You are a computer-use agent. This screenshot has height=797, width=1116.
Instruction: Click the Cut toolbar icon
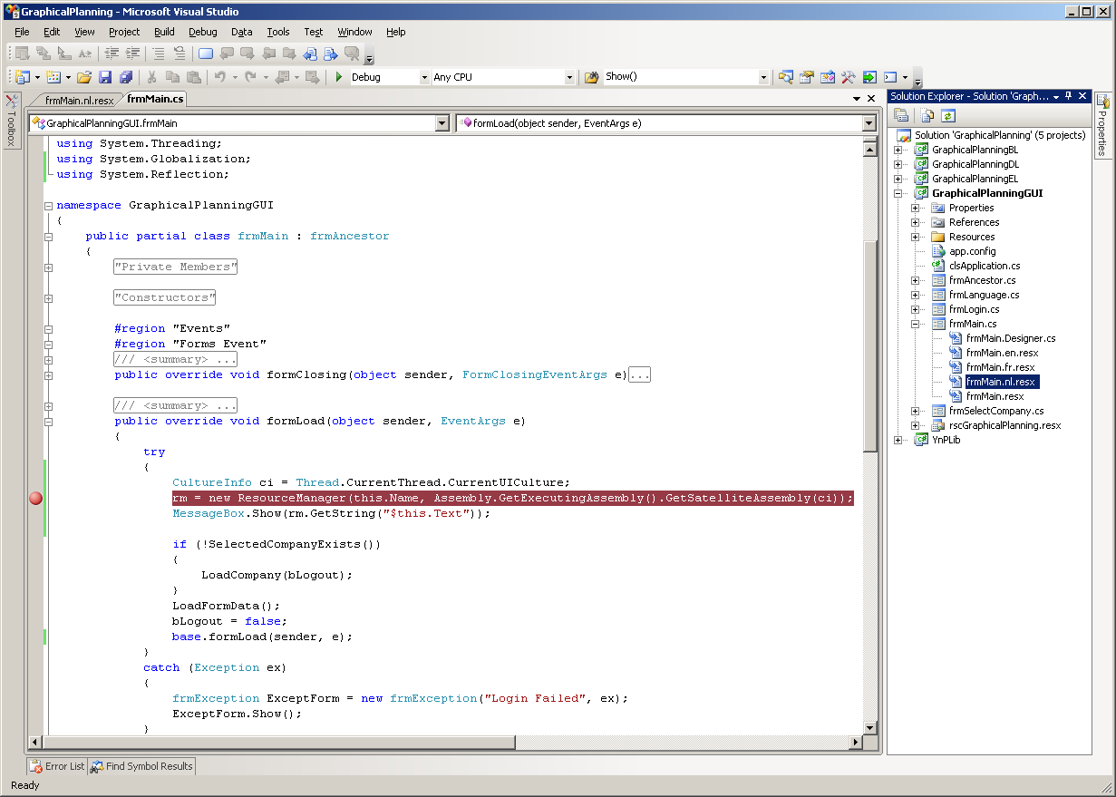[151, 76]
